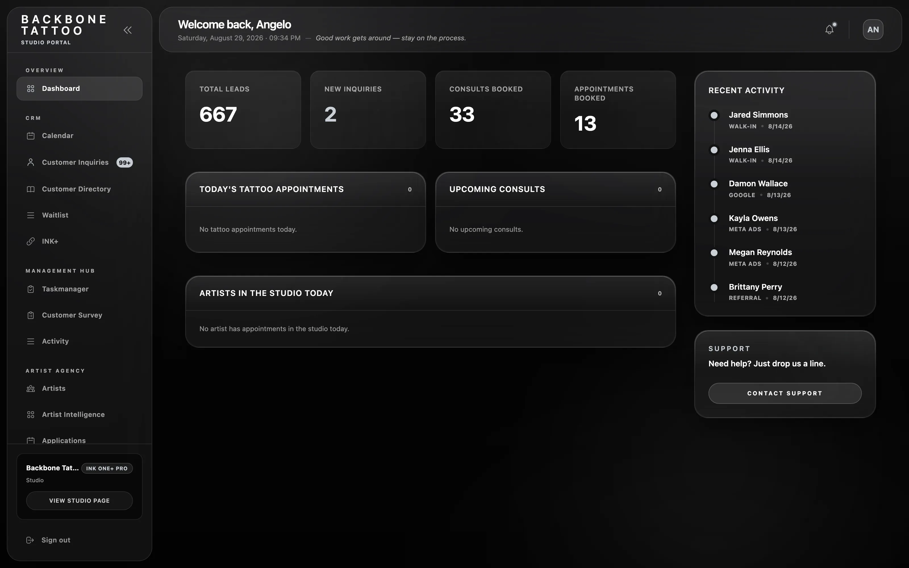Collapse the sidebar with the double chevron
Viewport: 909px width, 568px height.
[x=128, y=30]
